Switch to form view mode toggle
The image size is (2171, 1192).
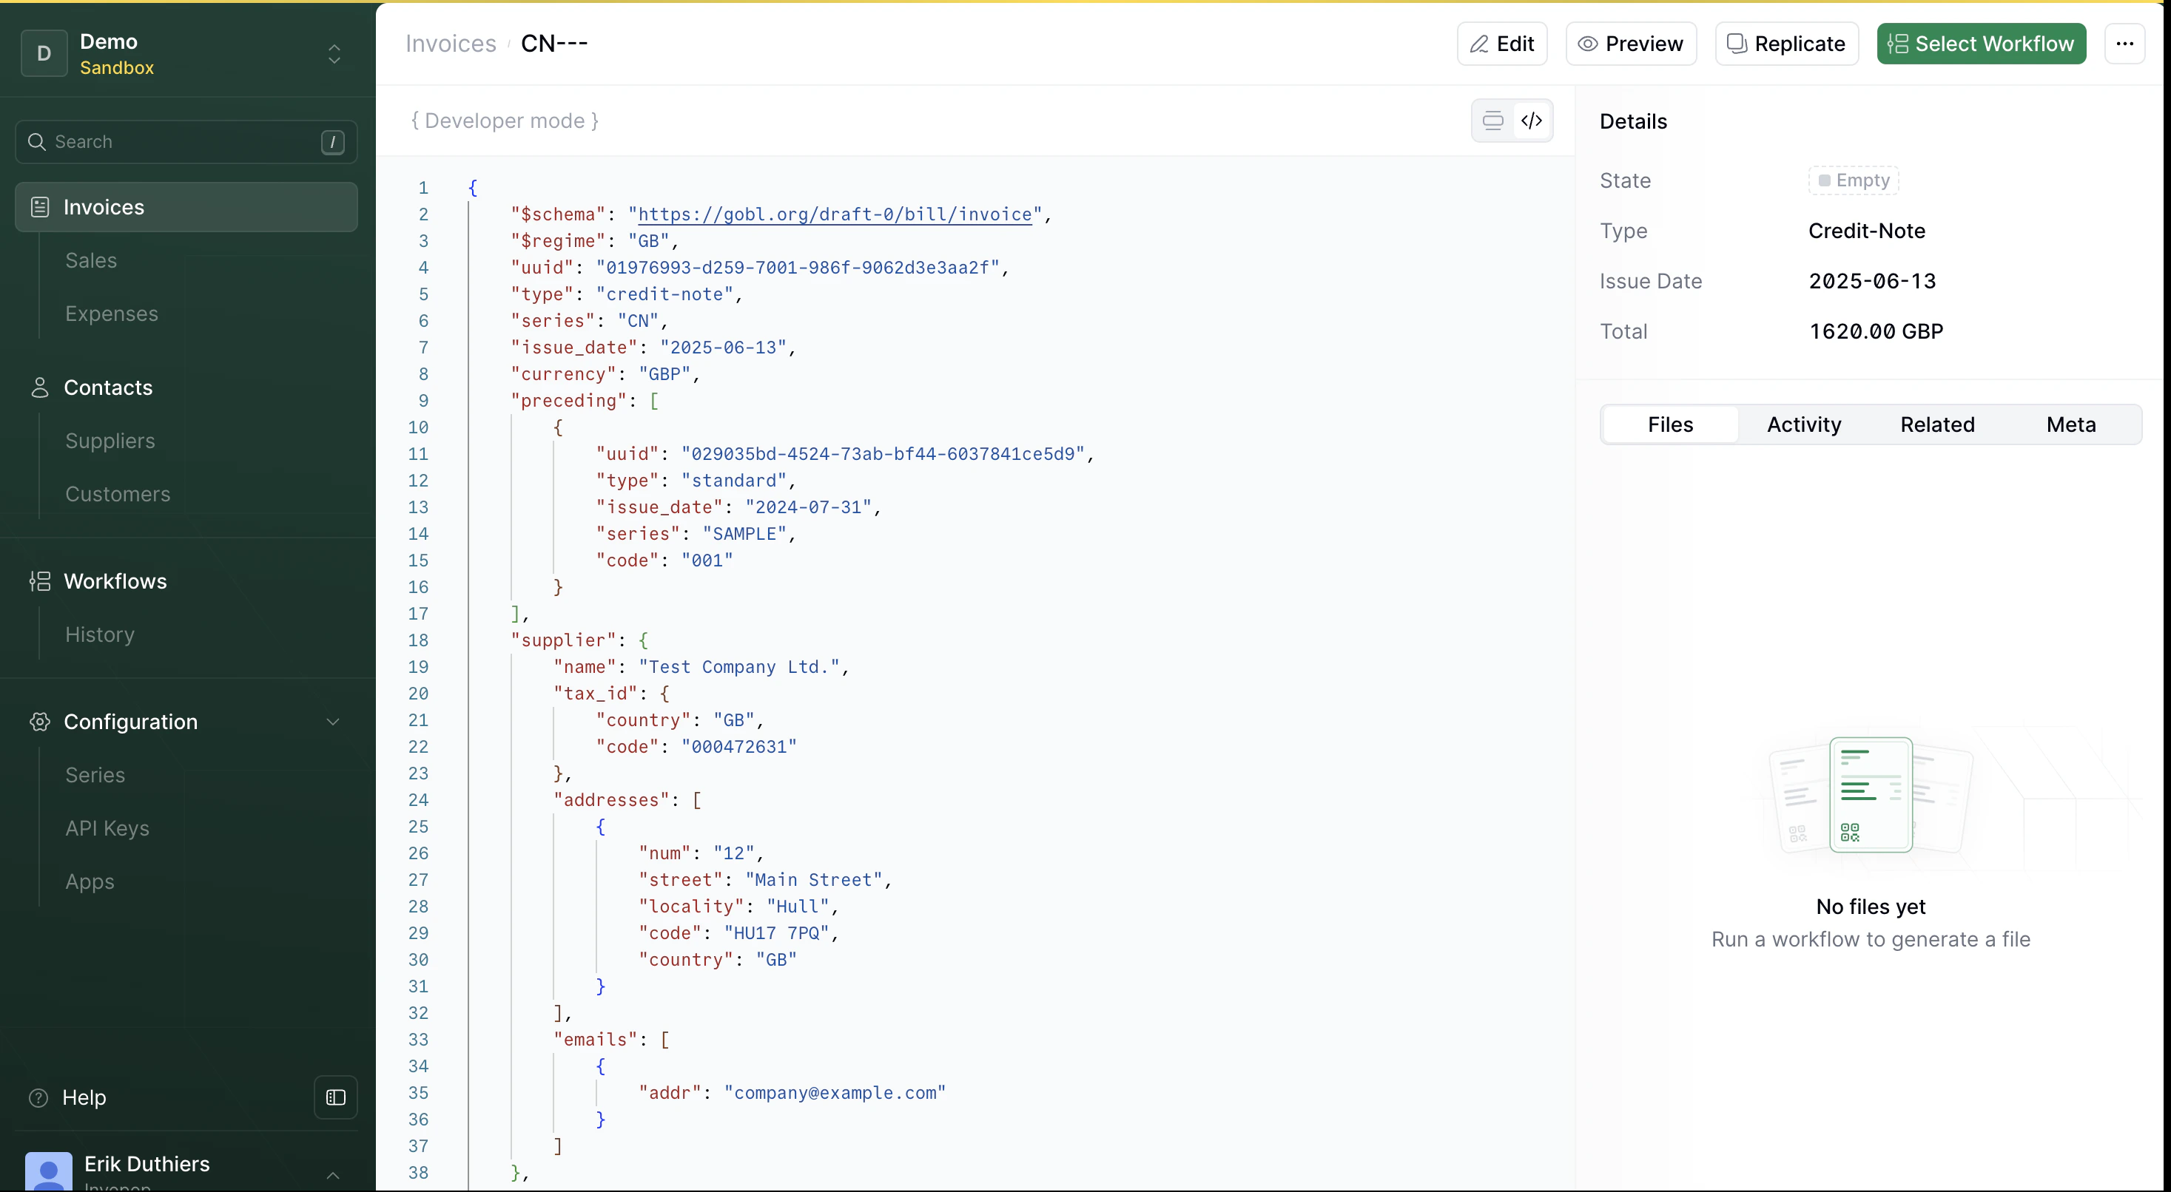click(1492, 121)
